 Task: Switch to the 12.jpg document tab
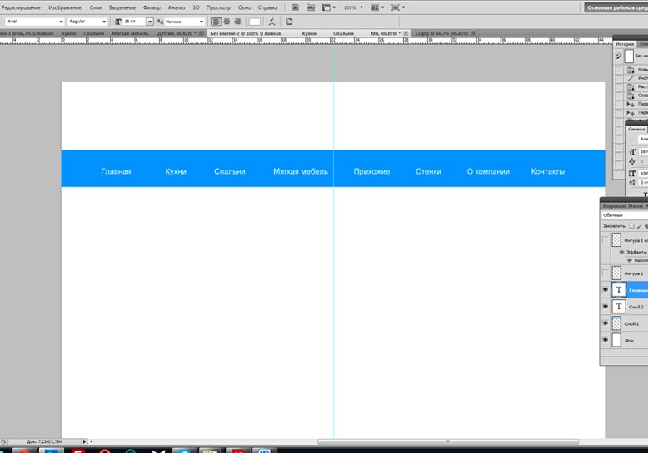441,33
